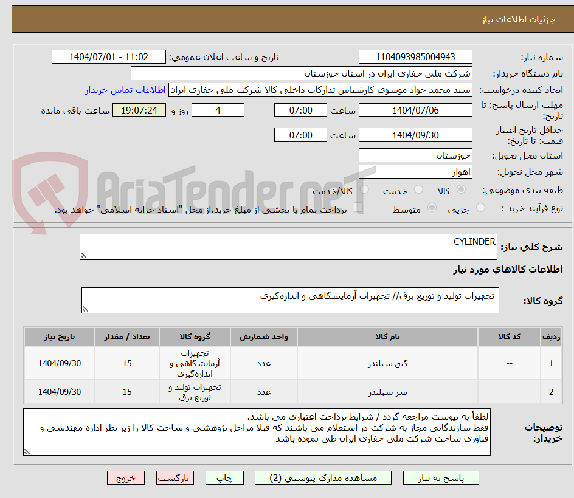This screenshot has height=498, width=574.
Task: Click the requester field سید محمد جواد موسوی
Action: (320, 90)
